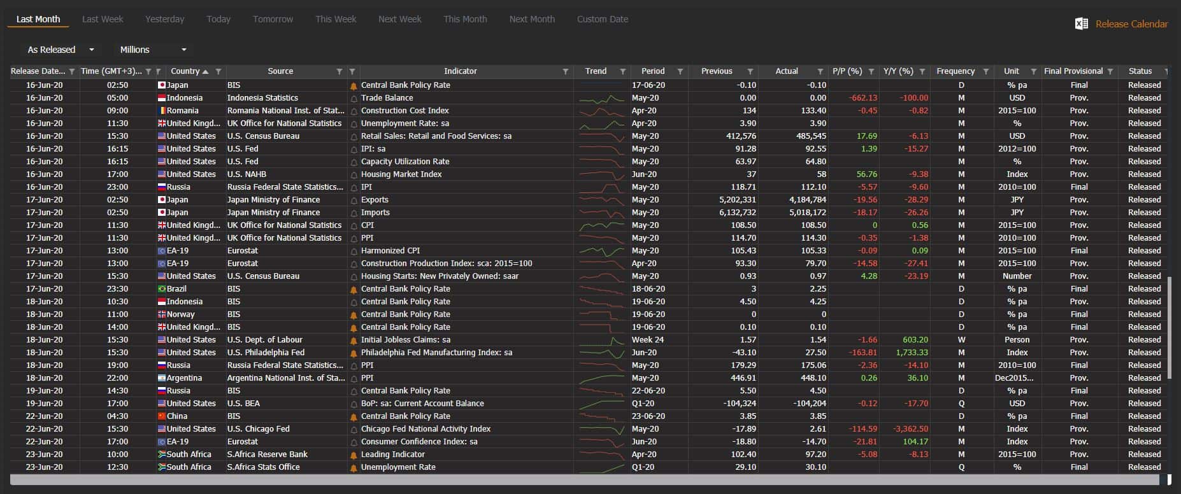Image resolution: width=1181 pixels, height=494 pixels.
Task: Toggle alert bell for Housing Market Index
Action: pos(354,174)
